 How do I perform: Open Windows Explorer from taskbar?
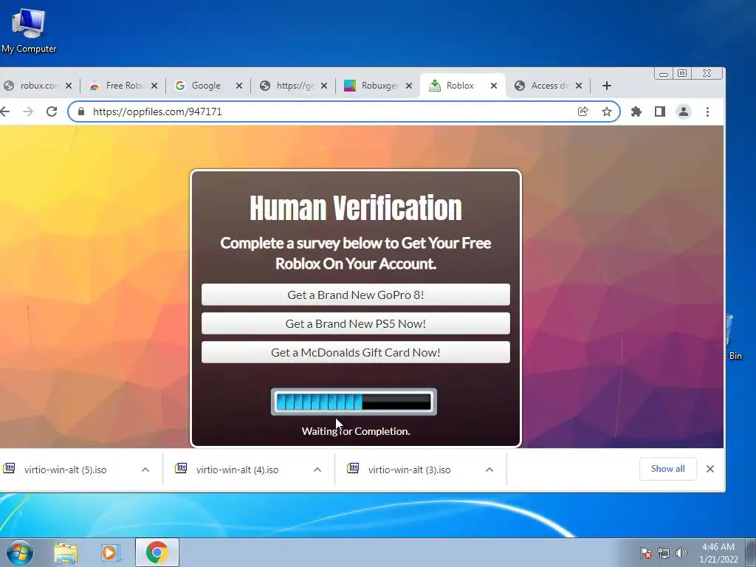66,553
